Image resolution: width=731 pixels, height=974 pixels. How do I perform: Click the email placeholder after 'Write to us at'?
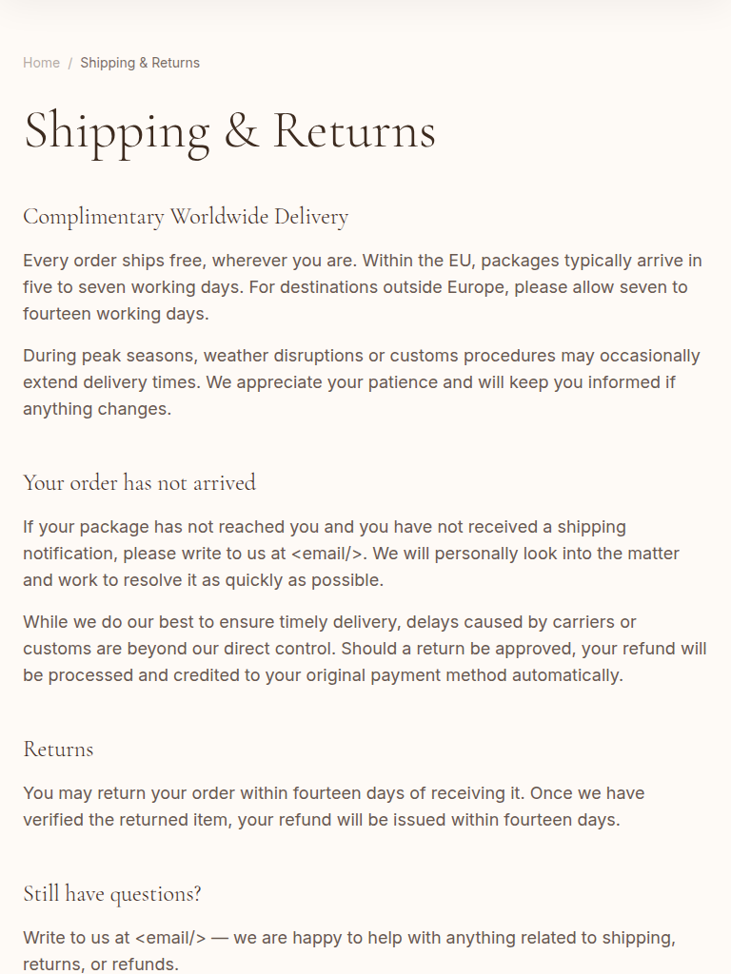[x=170, y=938]
